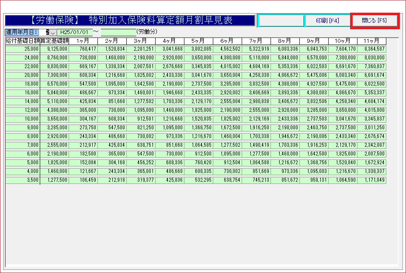Screen dimensions: 406x273
Task: Select the 算定基礎額 column header
Action: [x=54, y=41]
